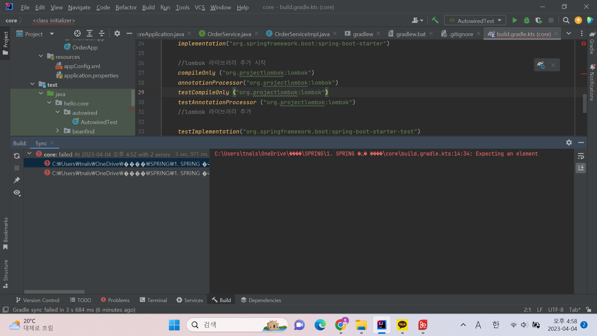The height and width of the screenshot is (336, 597).
Task: Collapse the test folder
Action: point(32,84)
